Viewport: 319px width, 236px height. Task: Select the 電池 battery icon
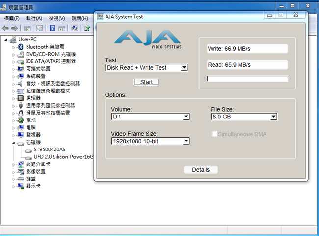point(21,120)
